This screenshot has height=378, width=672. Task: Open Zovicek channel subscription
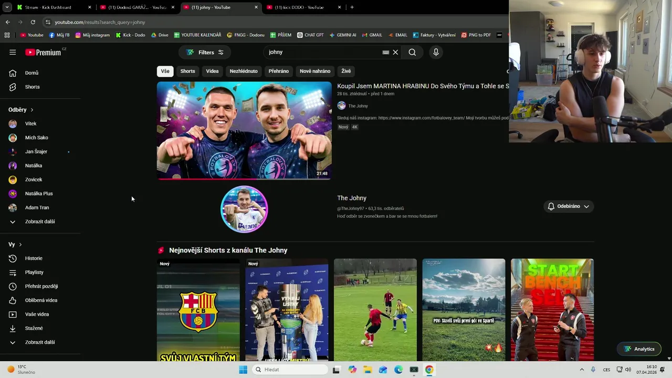[33, 180]
